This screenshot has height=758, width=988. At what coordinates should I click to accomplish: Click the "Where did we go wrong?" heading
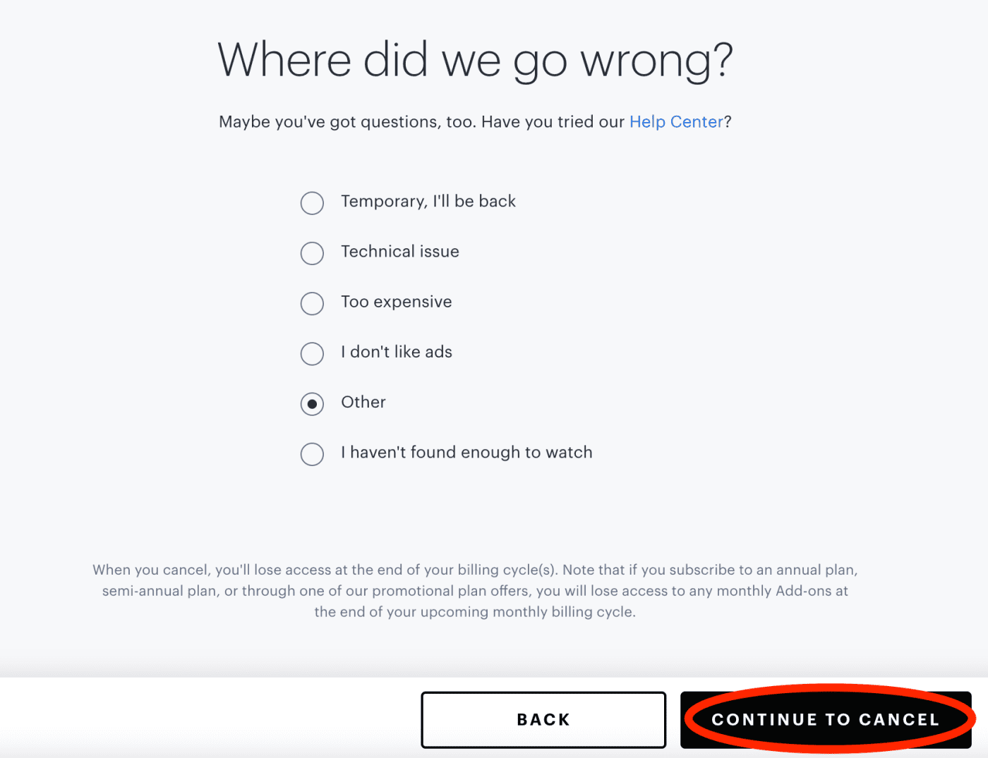(475, 61)
